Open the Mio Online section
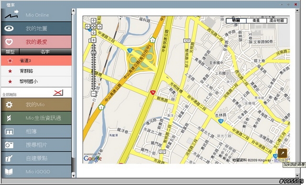 point(36,15)
